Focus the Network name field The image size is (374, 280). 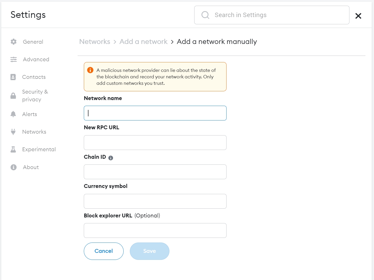pyautogui.click(x=155, y=113)
